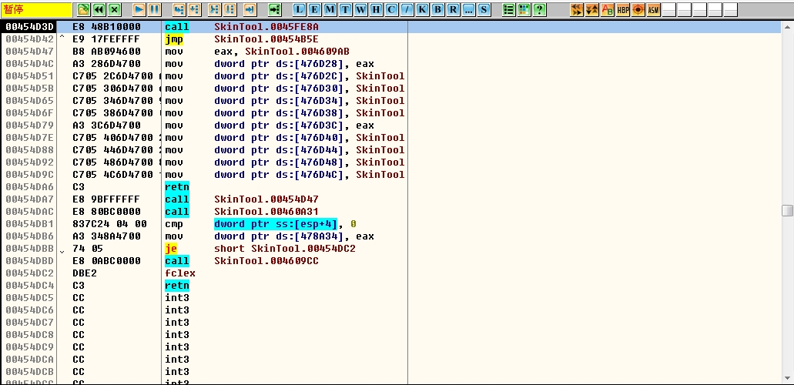Screen dimensions: 794x385
Task: Click the ASM plugin icon
Action: click(653, 9)
